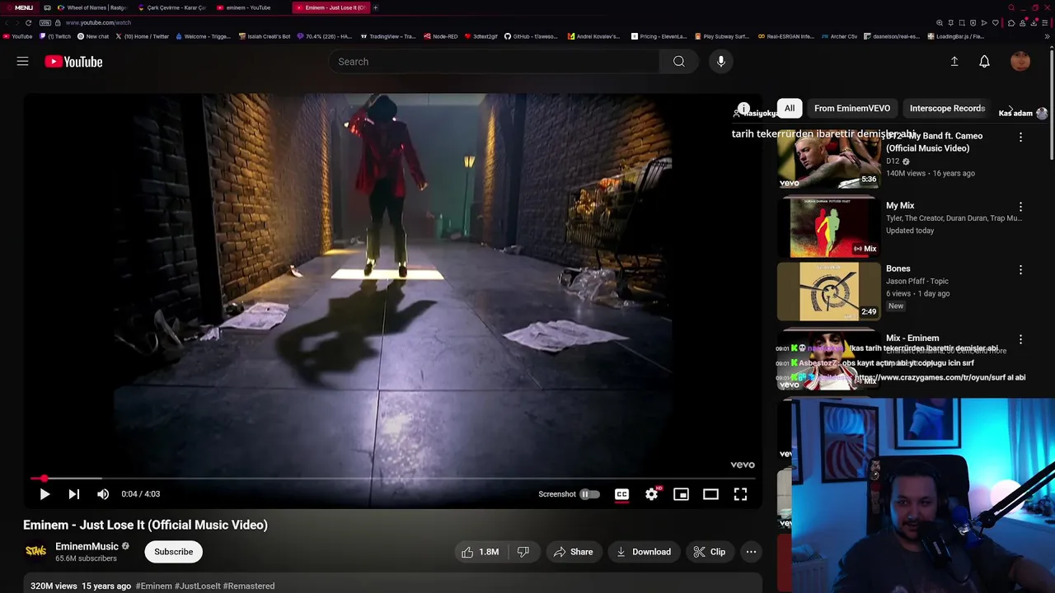This screenshot has height=593, width=1055.
Task: Click the magnifier search button
Action: (678, 62)
